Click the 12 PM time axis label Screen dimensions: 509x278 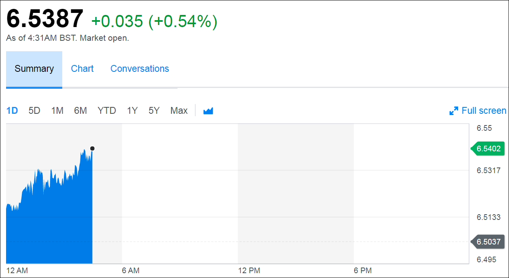coord(249,271)
